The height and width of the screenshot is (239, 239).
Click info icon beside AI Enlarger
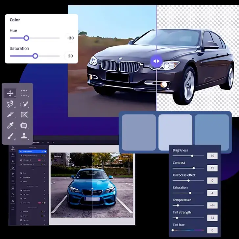pyautogui.click(x=31, y=160)
